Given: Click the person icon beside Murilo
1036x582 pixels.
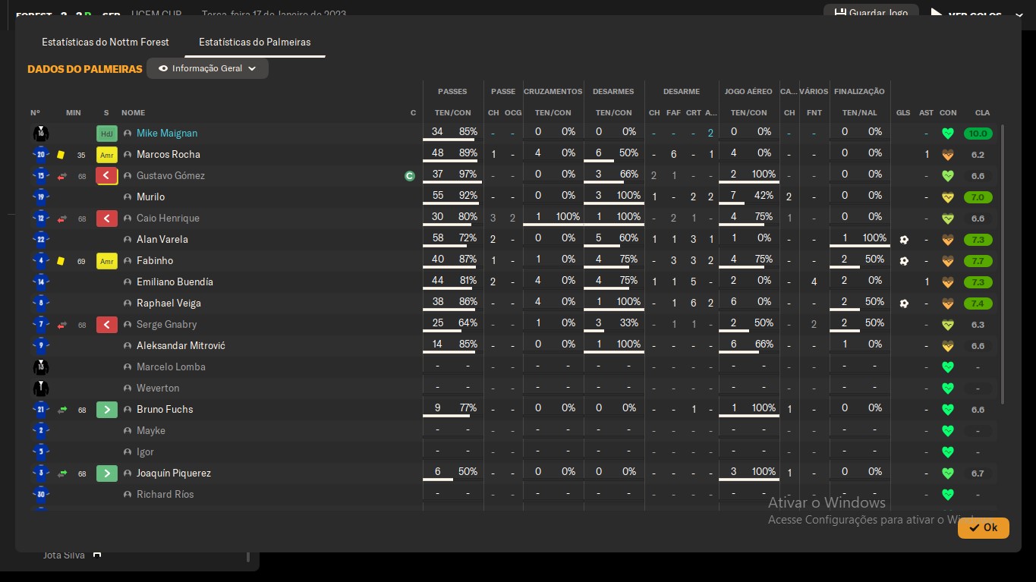Looking at the screenshot, I should (x=128, y=197).
